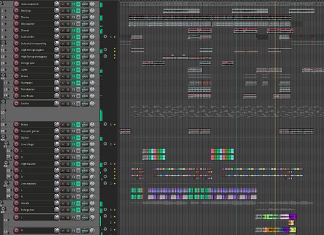Arm the Solo Violin track for recording
This screenshot has height=235, width=324.
point(16,37)
